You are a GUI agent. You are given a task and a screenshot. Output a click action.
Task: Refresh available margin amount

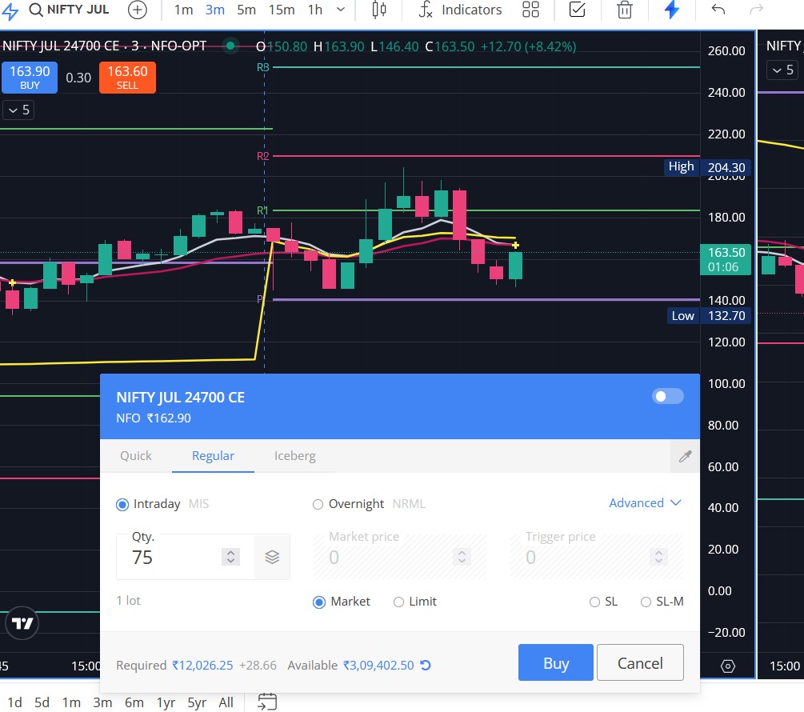(425, 665)
